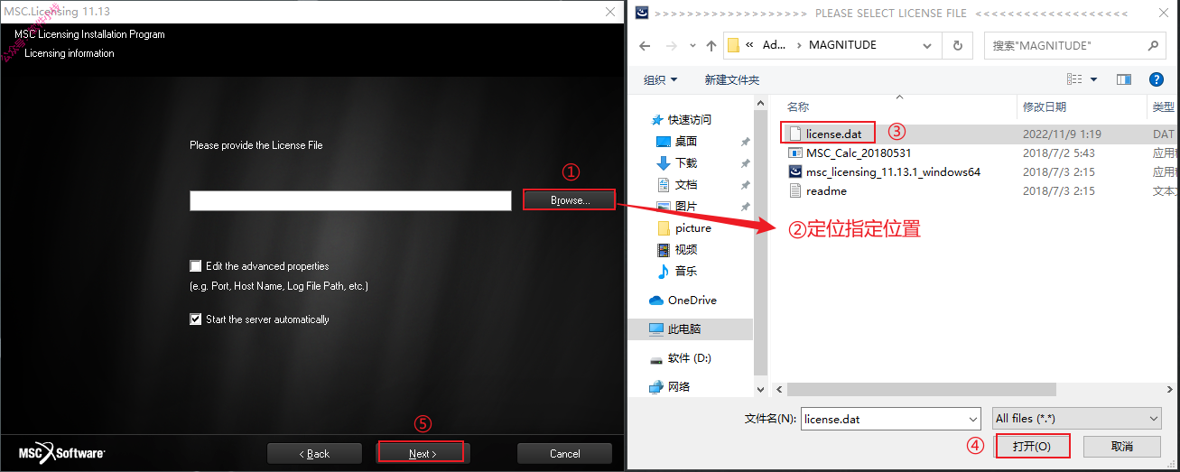The height and width of the screenshot is (472, 1180).
Task: Click Next in the MSC Licensing installer
Action: [x=422, y=453]
